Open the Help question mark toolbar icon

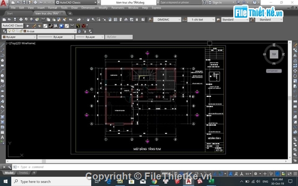(x=143, y=20)
